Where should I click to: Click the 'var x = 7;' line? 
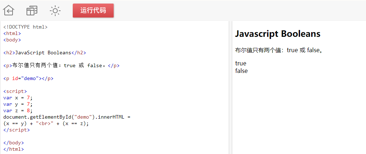click(18, 98)
